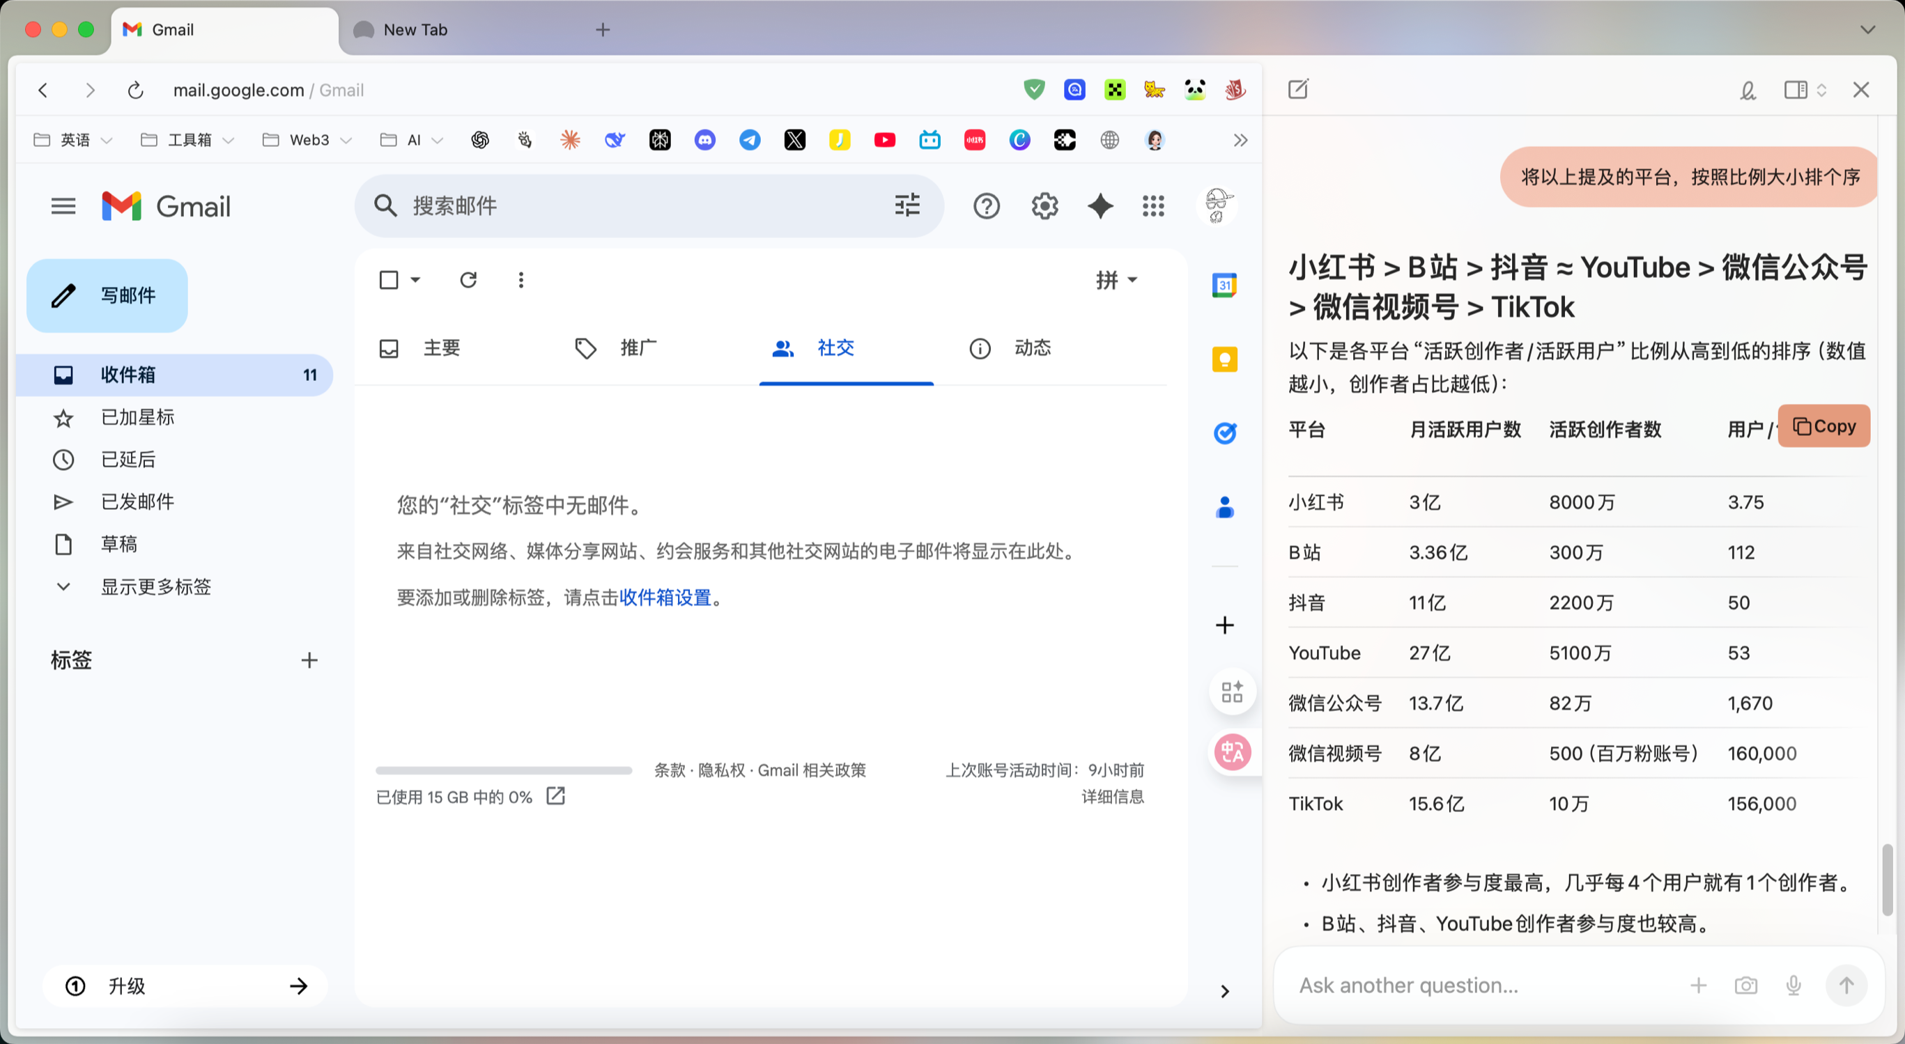Image resolution: width=1905 pixels, height=1044 pixels.
Task: Refresh the inbox mail list
Action: (x=468, y=279)
